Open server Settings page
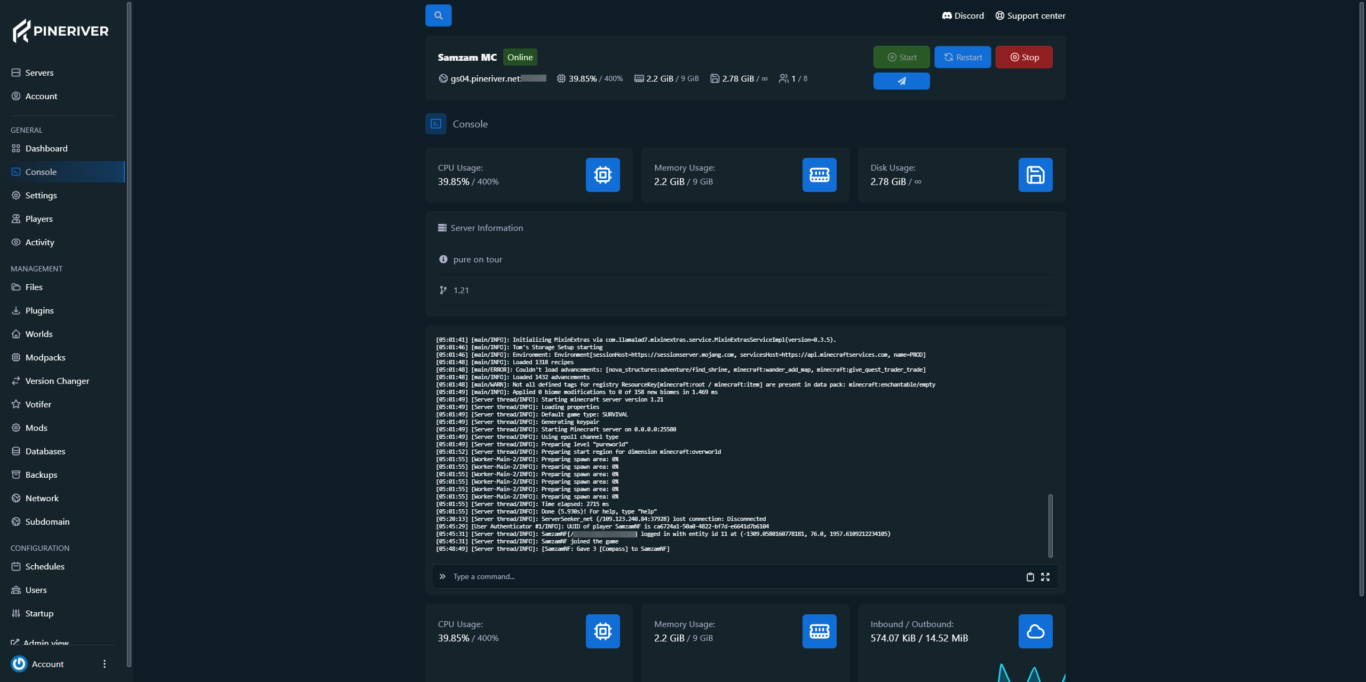1366x682 pixels. 62,195
